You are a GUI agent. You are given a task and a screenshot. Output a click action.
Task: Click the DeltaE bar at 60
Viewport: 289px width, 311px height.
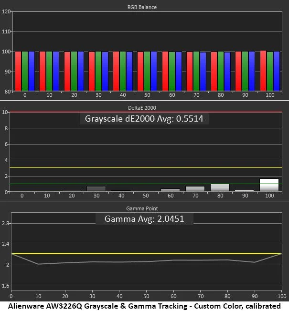[x=170, y=190]
